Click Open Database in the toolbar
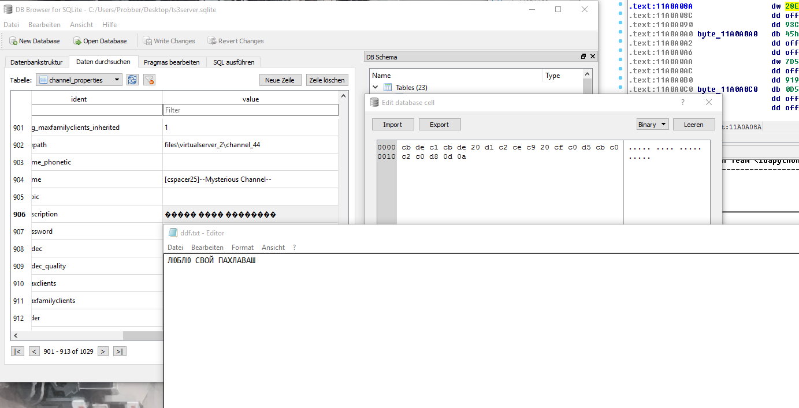Image resolution: width=799 pixels, height=408 pixels. point(100,41)
